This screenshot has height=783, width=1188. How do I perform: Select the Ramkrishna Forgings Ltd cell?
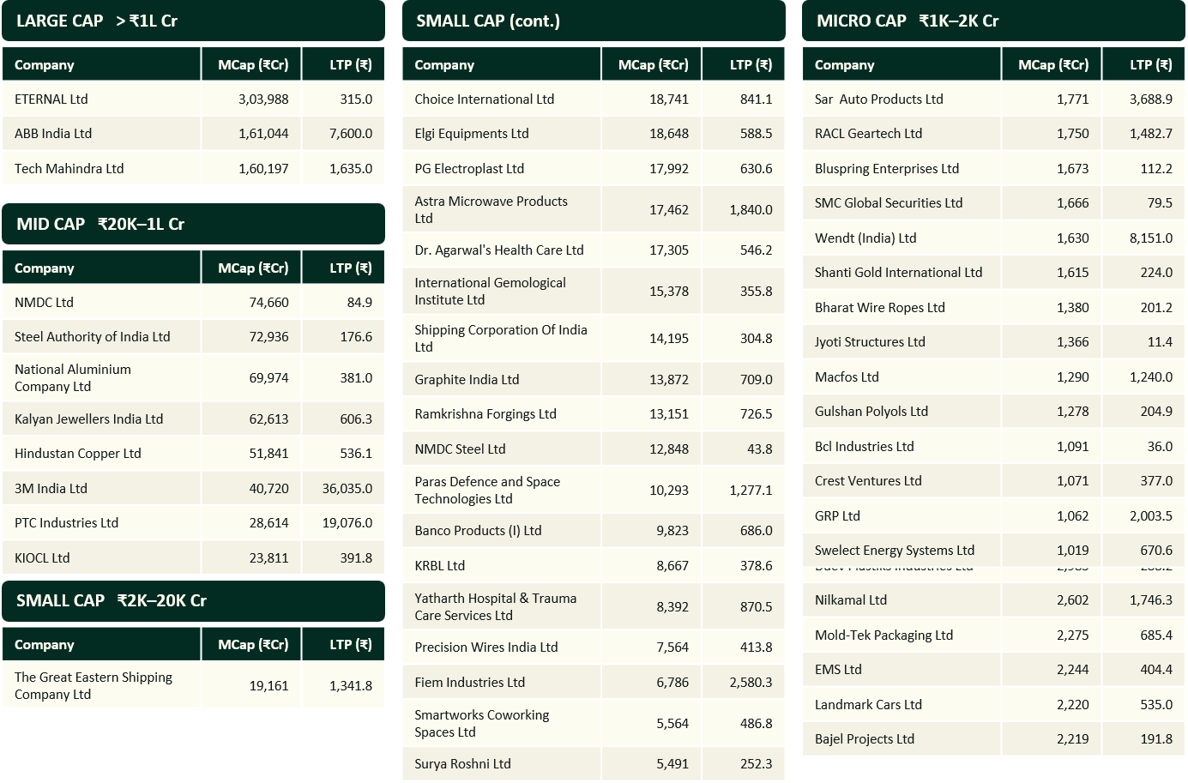click(x=501, y=414)
